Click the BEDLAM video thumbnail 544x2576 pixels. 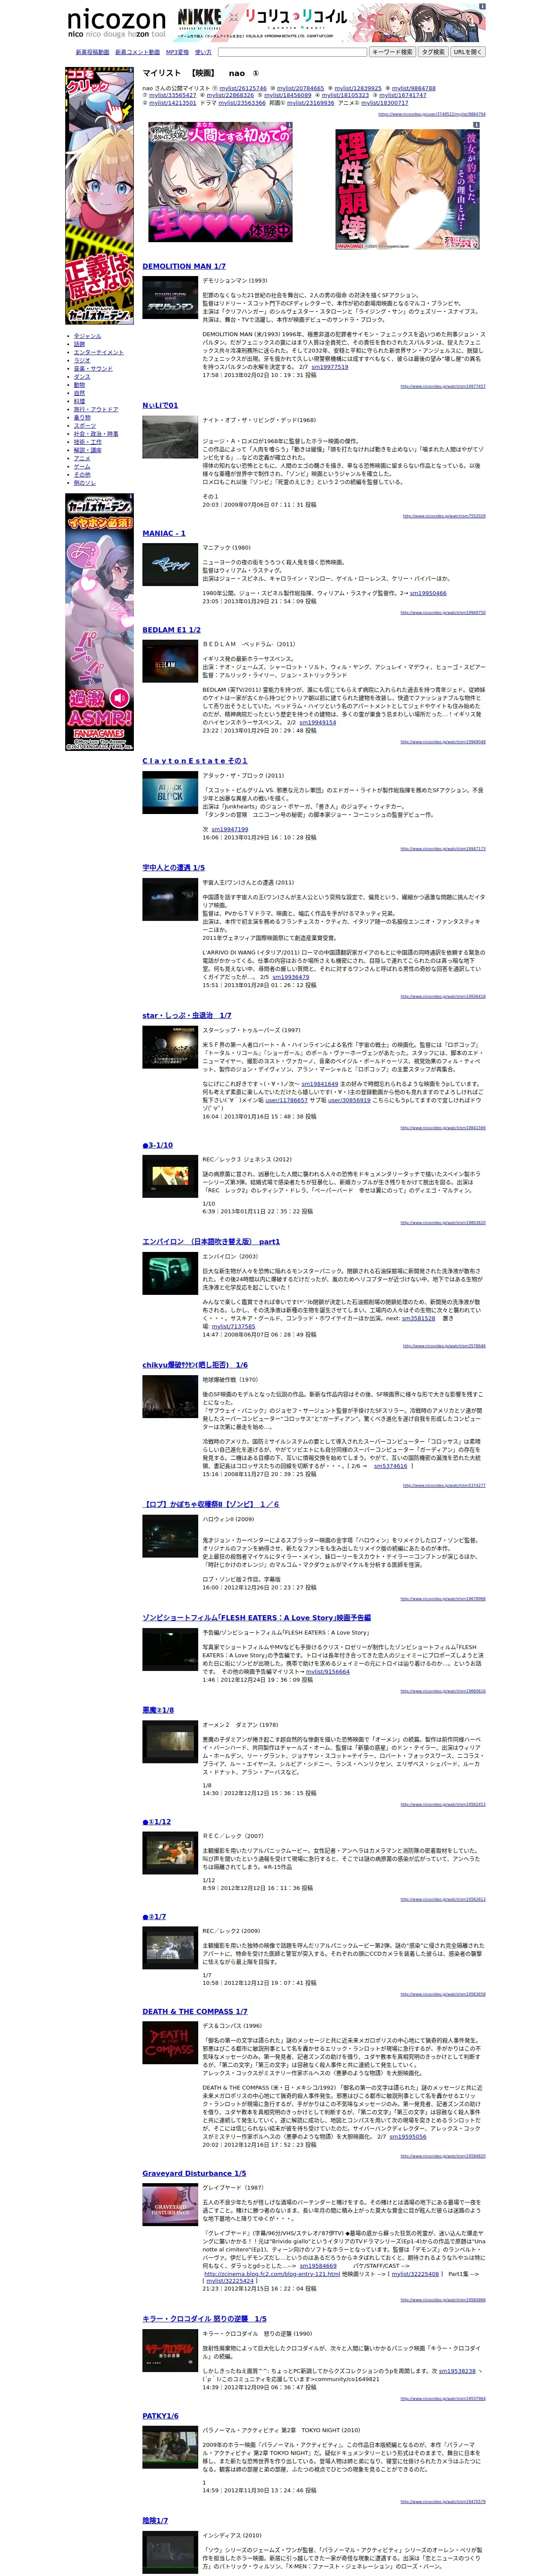click(x=170, y=661)
